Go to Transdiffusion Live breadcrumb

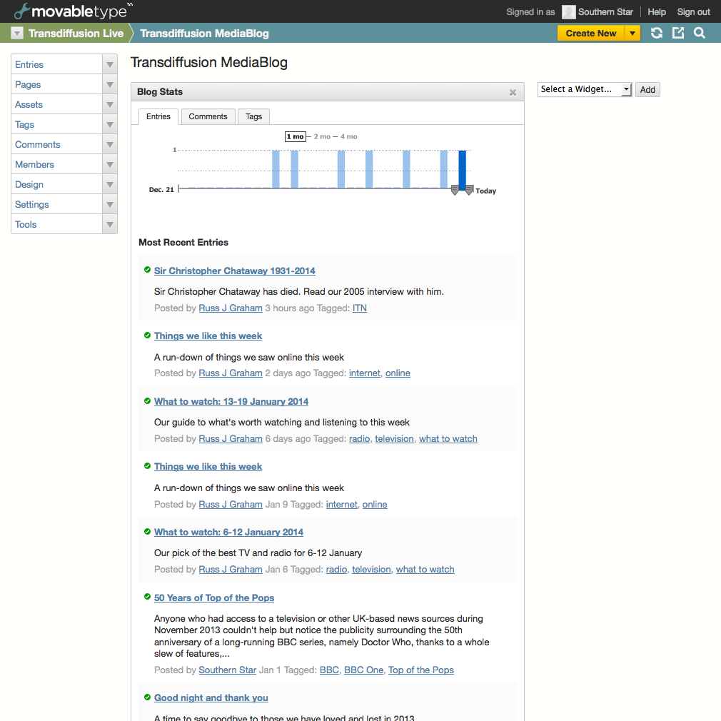(76, 33)
